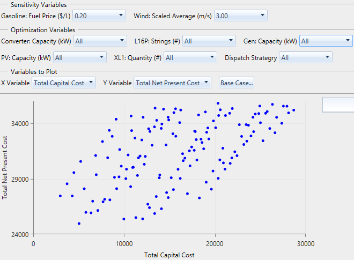Viewport: 354px width, 260px height.
Task: Expand the XL1 Quantity dropdown
Action: (190, 57)
